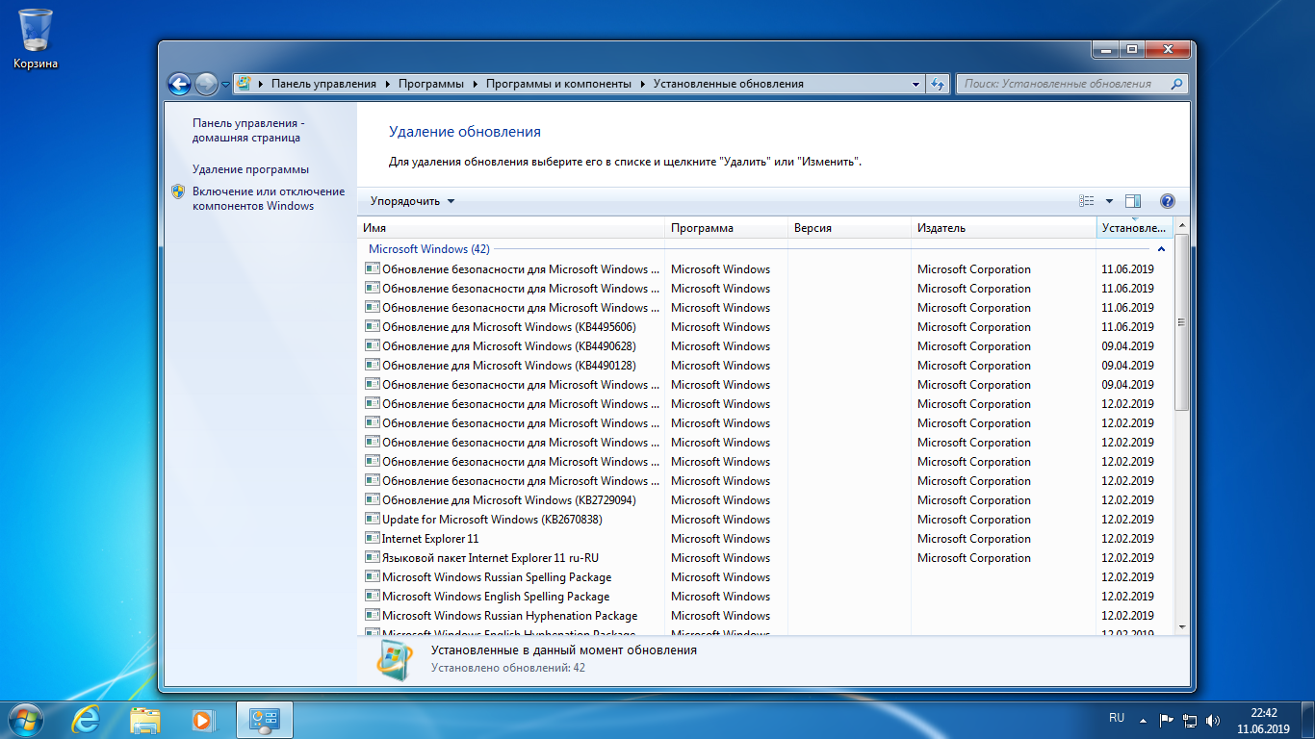Select 'Microsoft Windows Russian Hyphenation Package'
1315x739 pixels.
click(x=765, y=616)
